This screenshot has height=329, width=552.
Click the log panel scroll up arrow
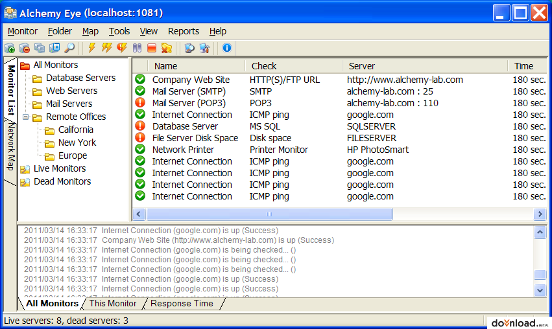click(x=540, y=233)
